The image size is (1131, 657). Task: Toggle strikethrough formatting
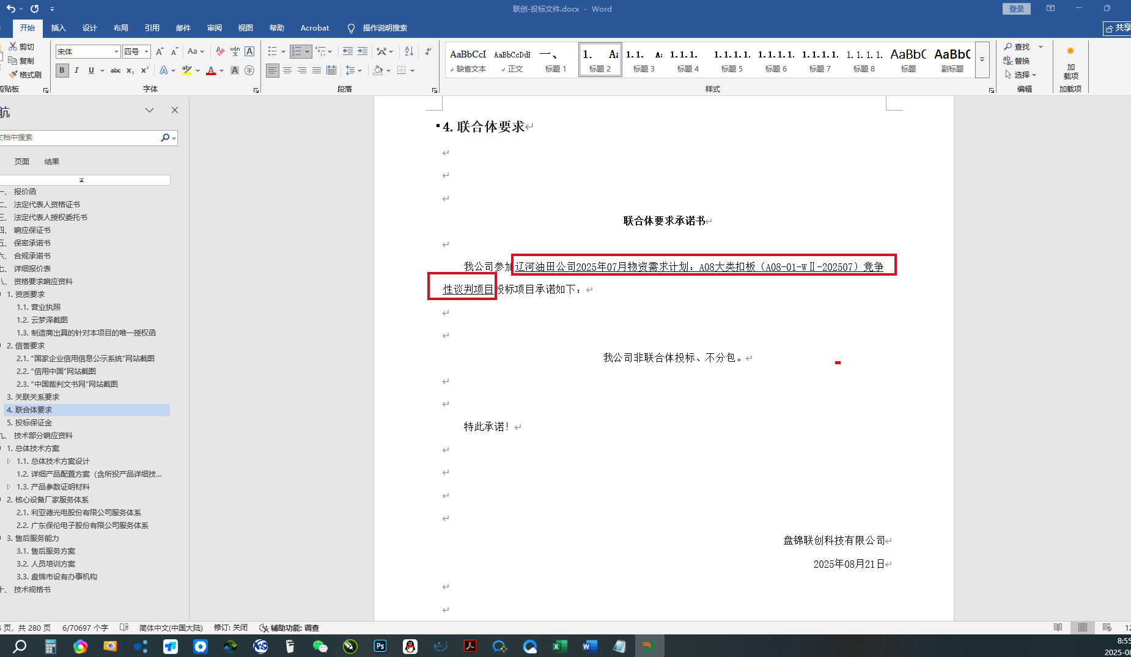115,70
